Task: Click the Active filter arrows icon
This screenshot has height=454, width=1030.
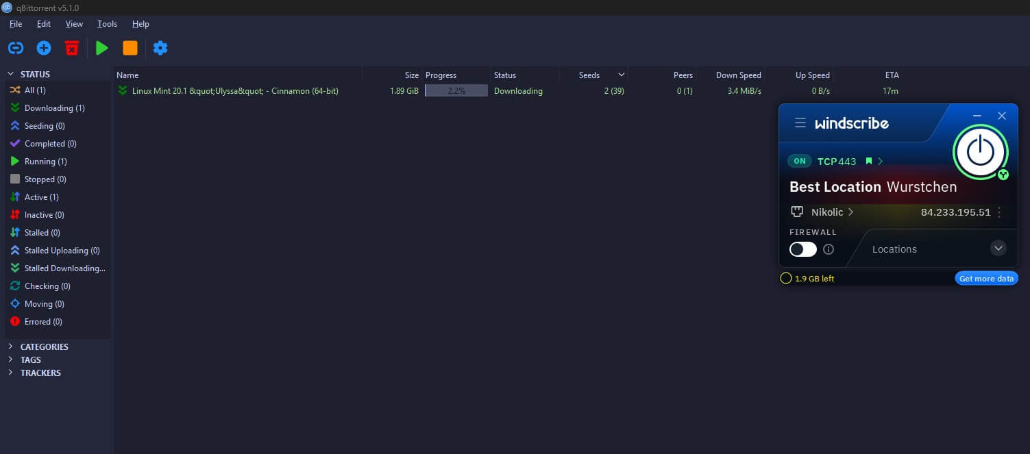Action: 15,197
